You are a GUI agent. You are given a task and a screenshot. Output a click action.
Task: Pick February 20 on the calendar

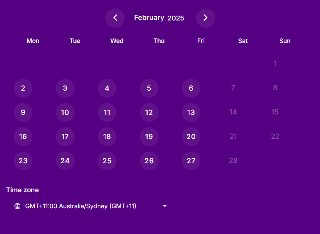(191, 136)
